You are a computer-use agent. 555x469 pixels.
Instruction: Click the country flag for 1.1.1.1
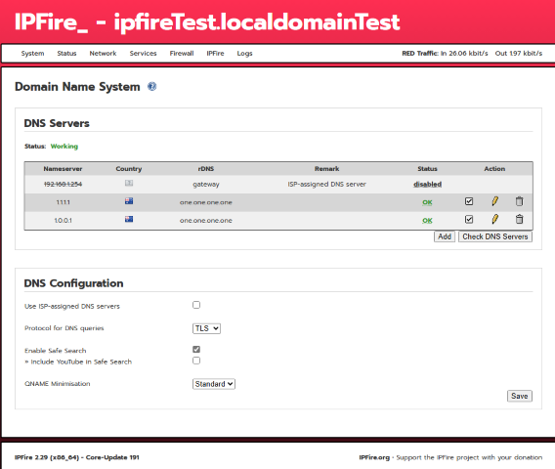coord(129,201)
